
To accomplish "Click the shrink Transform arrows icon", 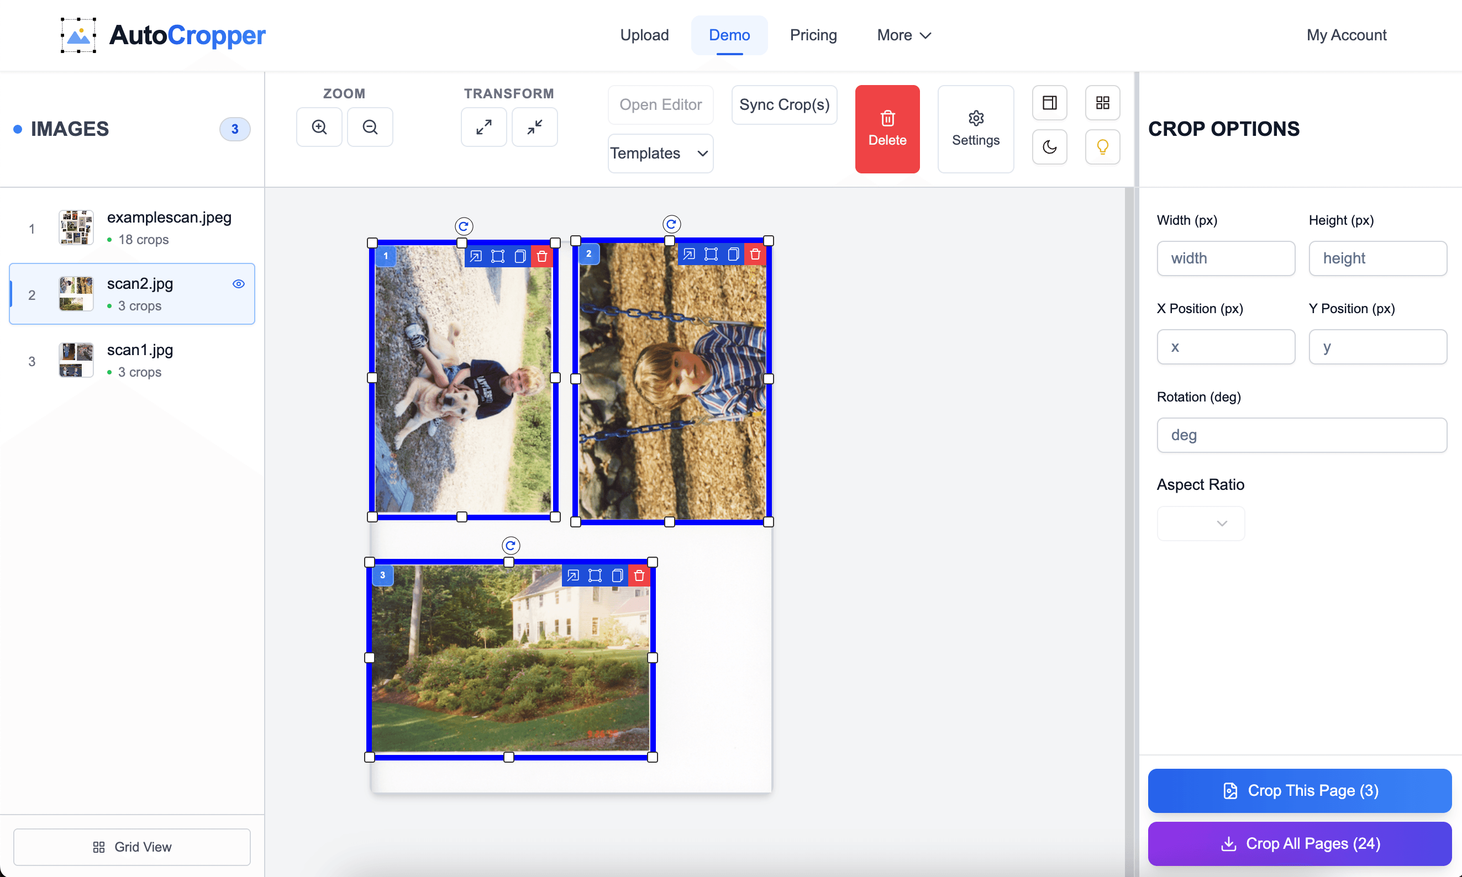I will tap(534, 126).
